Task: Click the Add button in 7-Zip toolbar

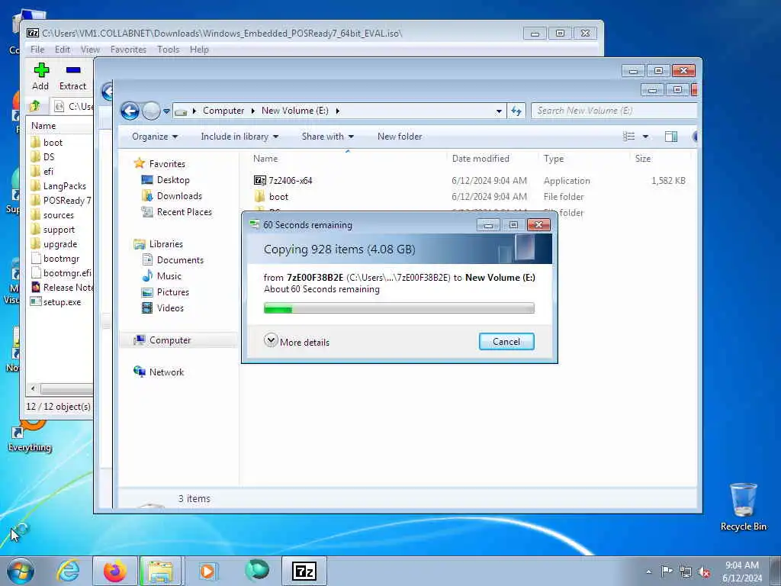Action: [41, 76]
